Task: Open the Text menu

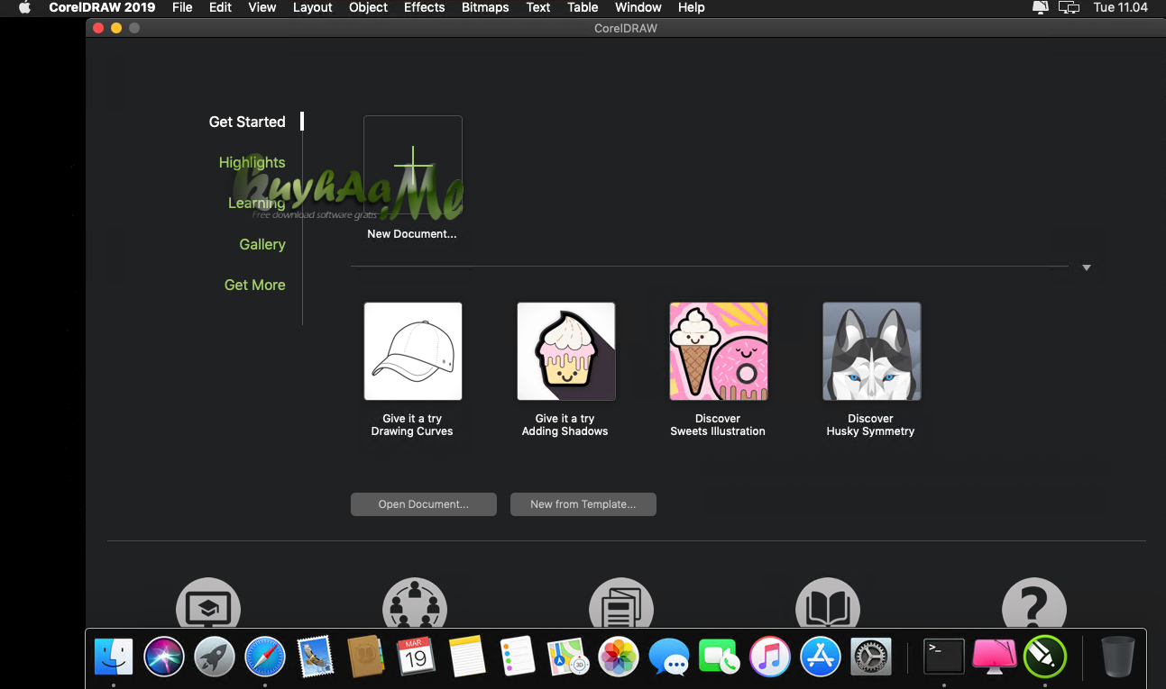Action: click(x=538, y=7)
